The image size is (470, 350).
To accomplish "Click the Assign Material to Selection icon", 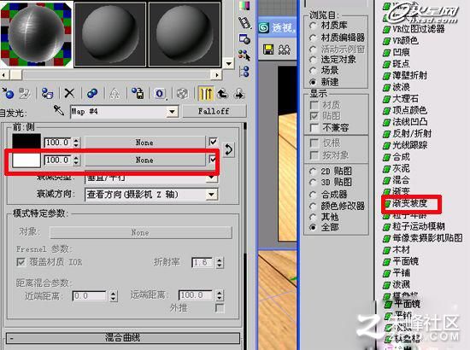I will pyautogui.click(x=47, y=93).
